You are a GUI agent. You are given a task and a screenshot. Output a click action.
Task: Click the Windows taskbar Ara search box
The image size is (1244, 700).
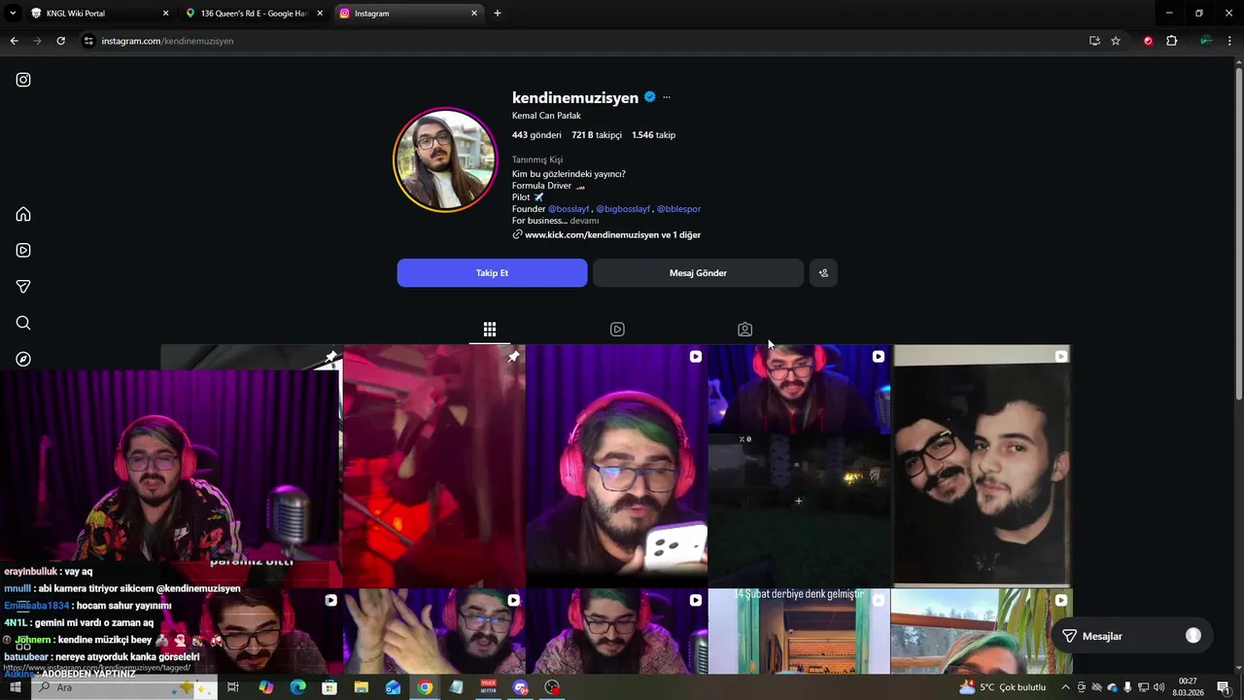124,687
